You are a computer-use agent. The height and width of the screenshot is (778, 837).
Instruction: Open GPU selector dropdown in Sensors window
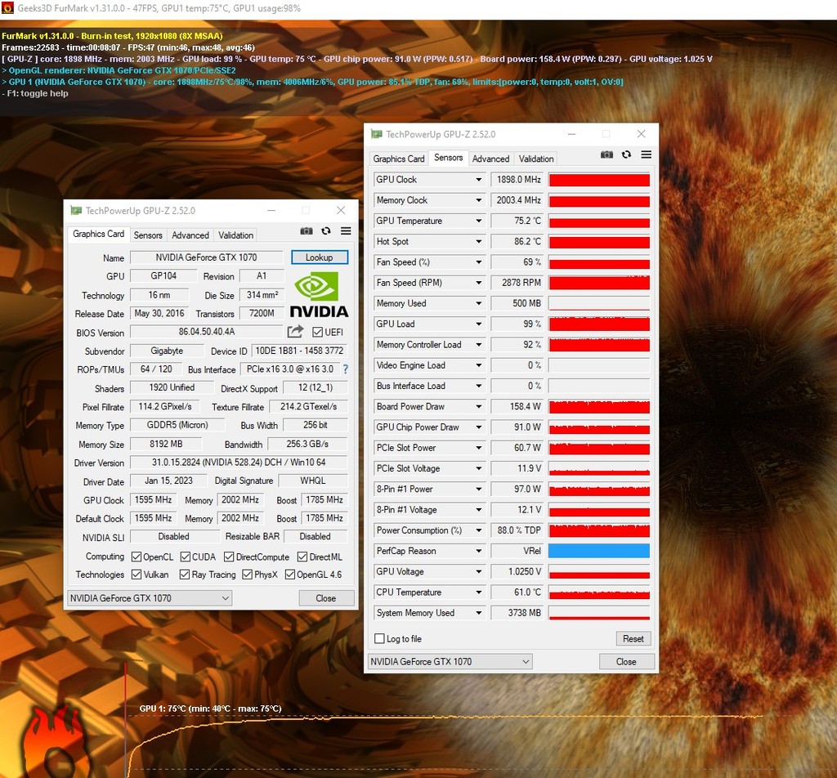pos(450,662)
